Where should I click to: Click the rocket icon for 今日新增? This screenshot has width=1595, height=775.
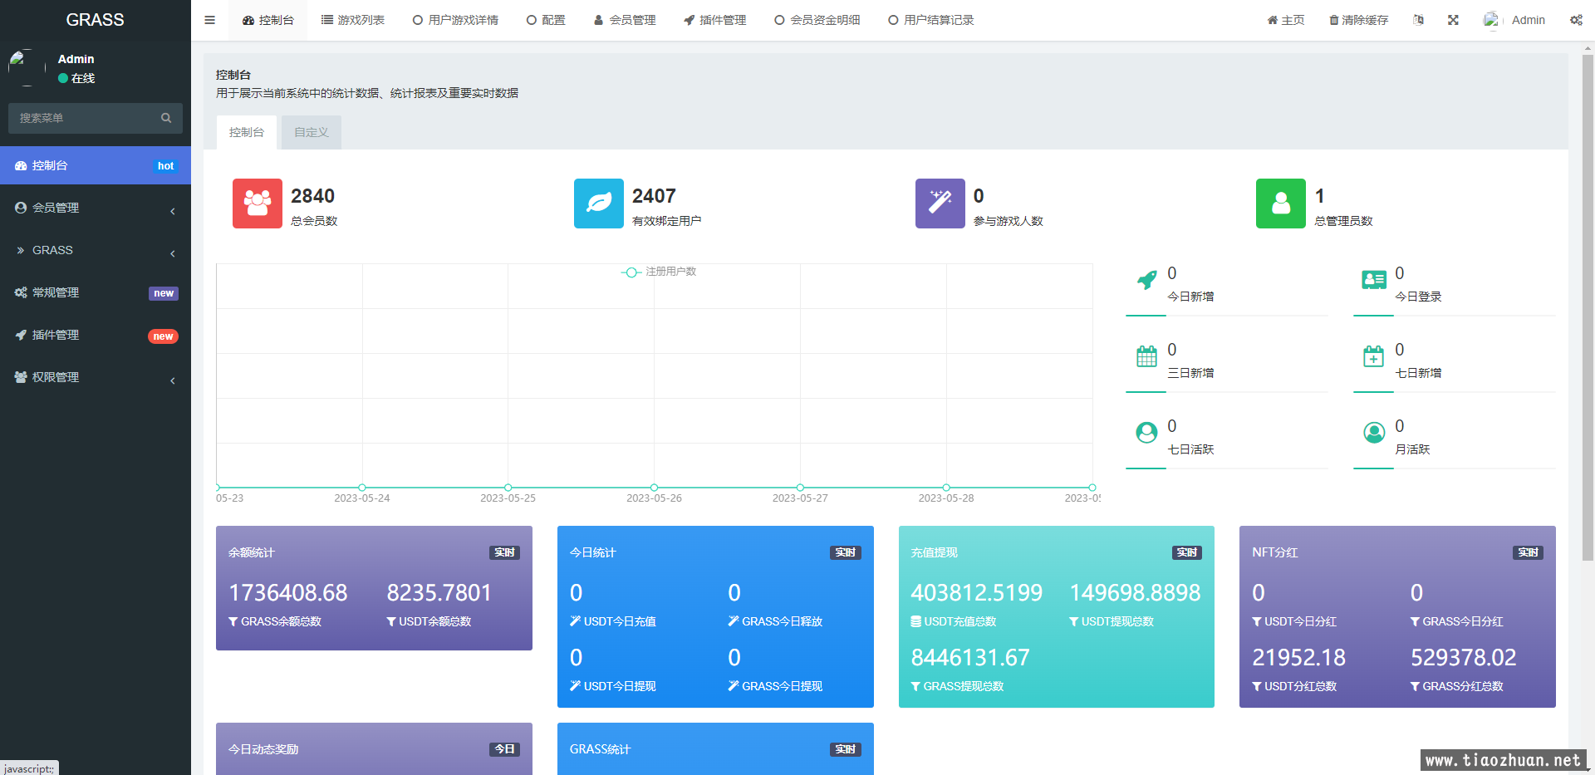[x=1146, y=280]
